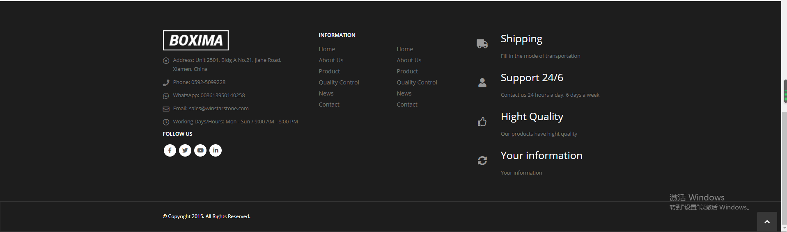Click the Support 24/6 person icon
The height and width of the screenshot is (232, 787).
482,83
